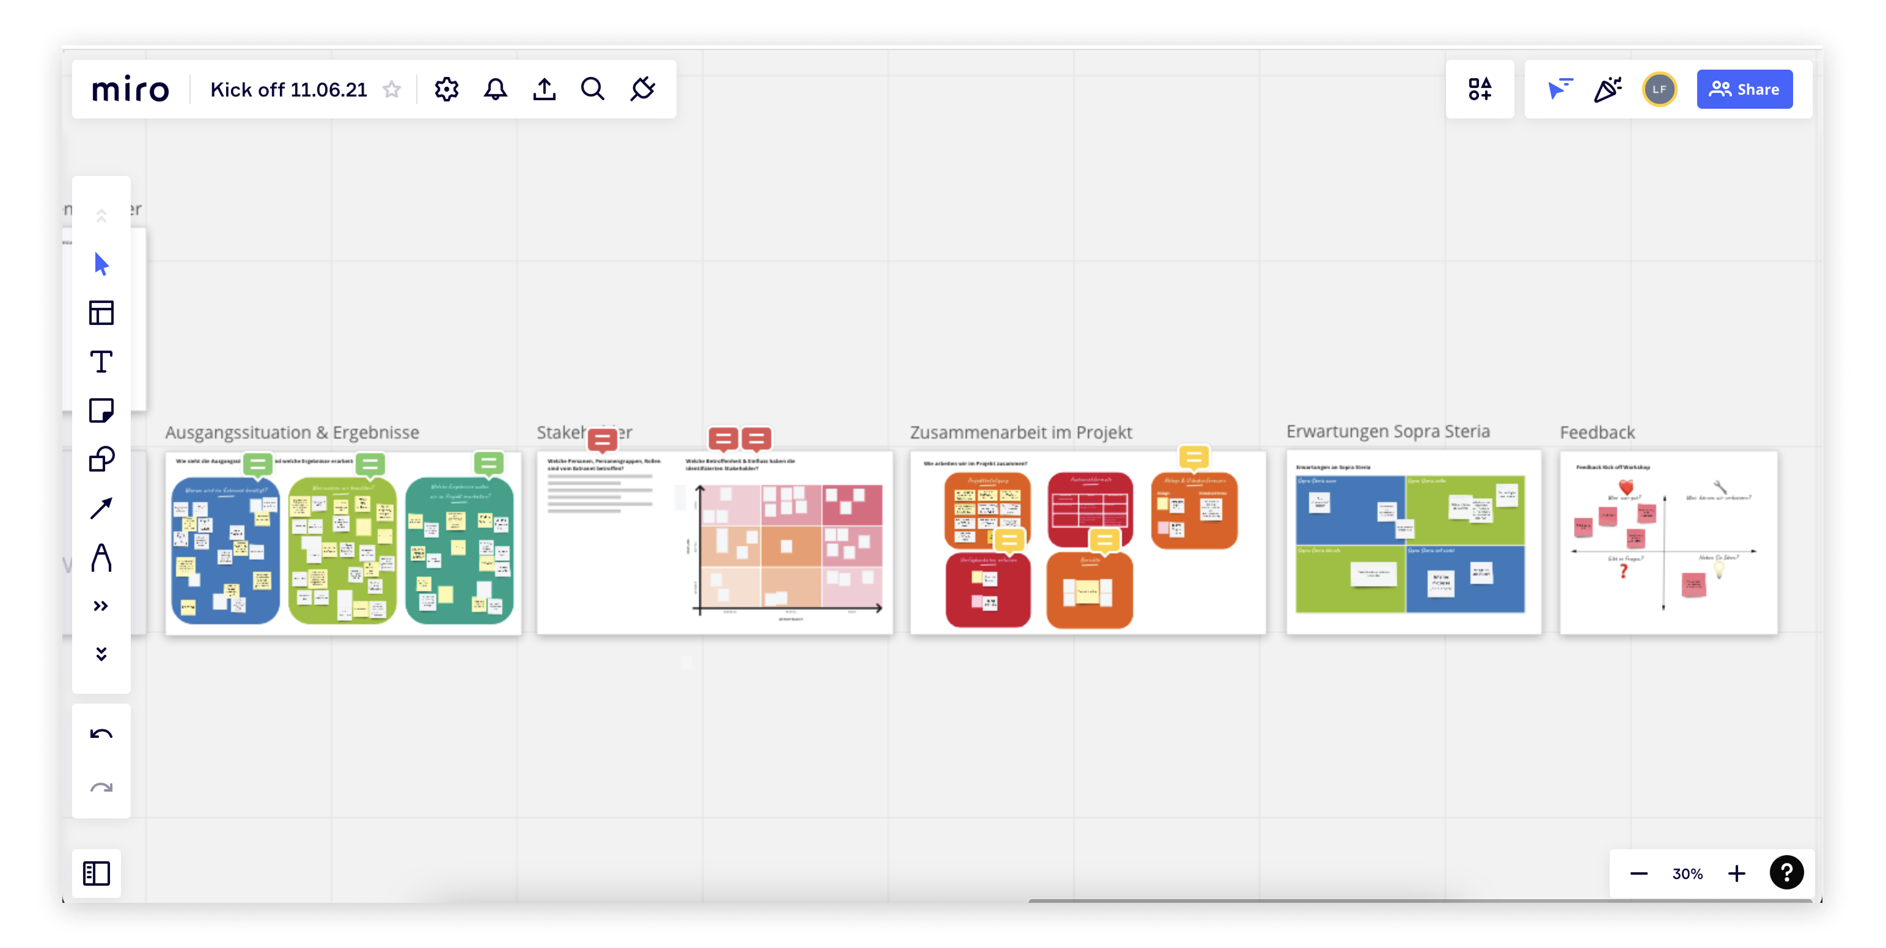Click the 30% zoom level
Viewport: 1886px width, 948px height.
click(1687, 873)
